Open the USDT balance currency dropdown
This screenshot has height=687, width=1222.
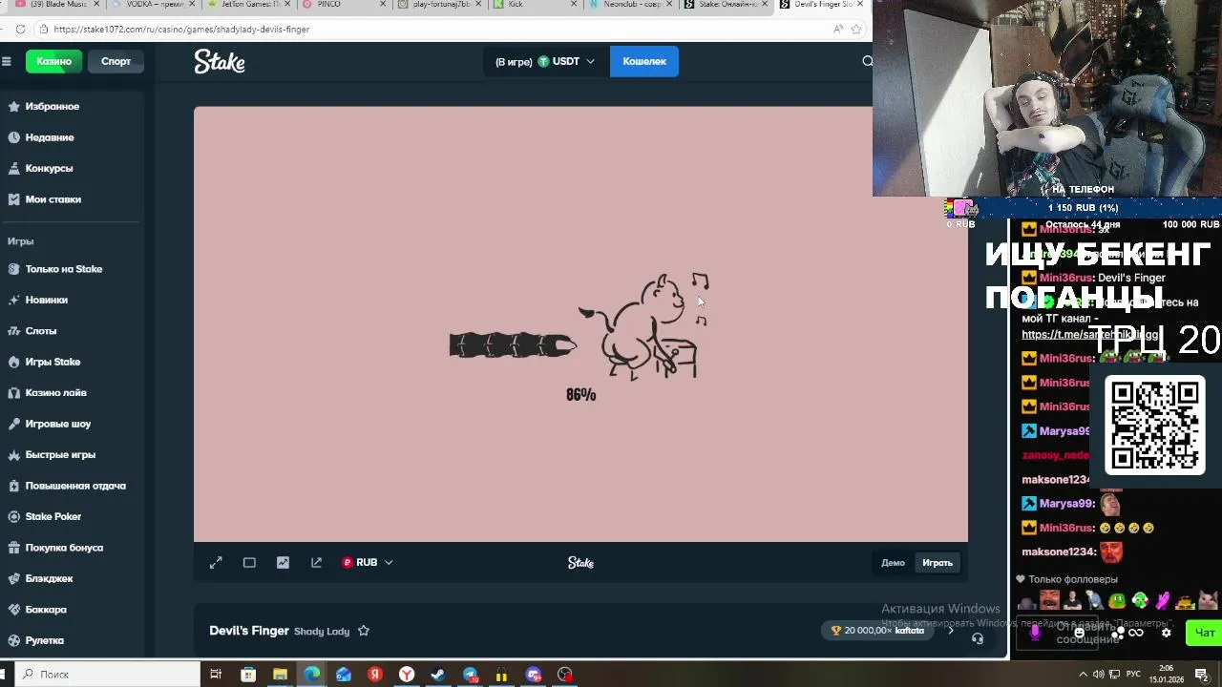[545, 61]
